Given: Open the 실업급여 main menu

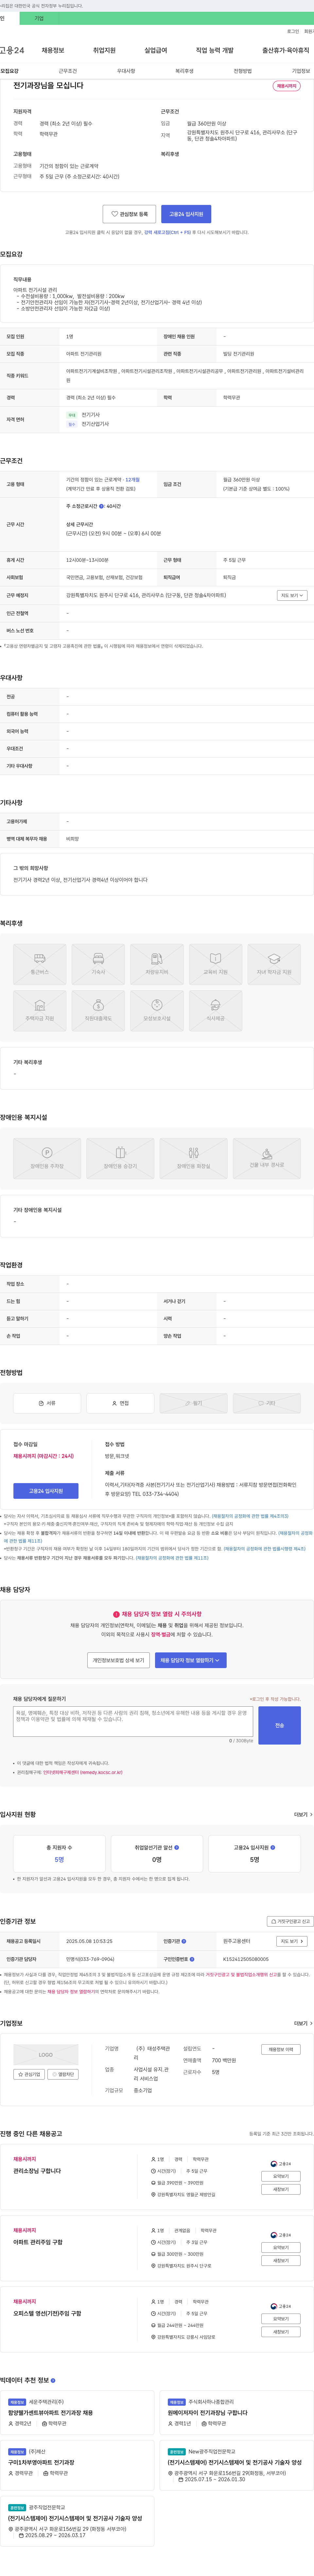Looking at the screenshot, I should click(x=156, y=50).
